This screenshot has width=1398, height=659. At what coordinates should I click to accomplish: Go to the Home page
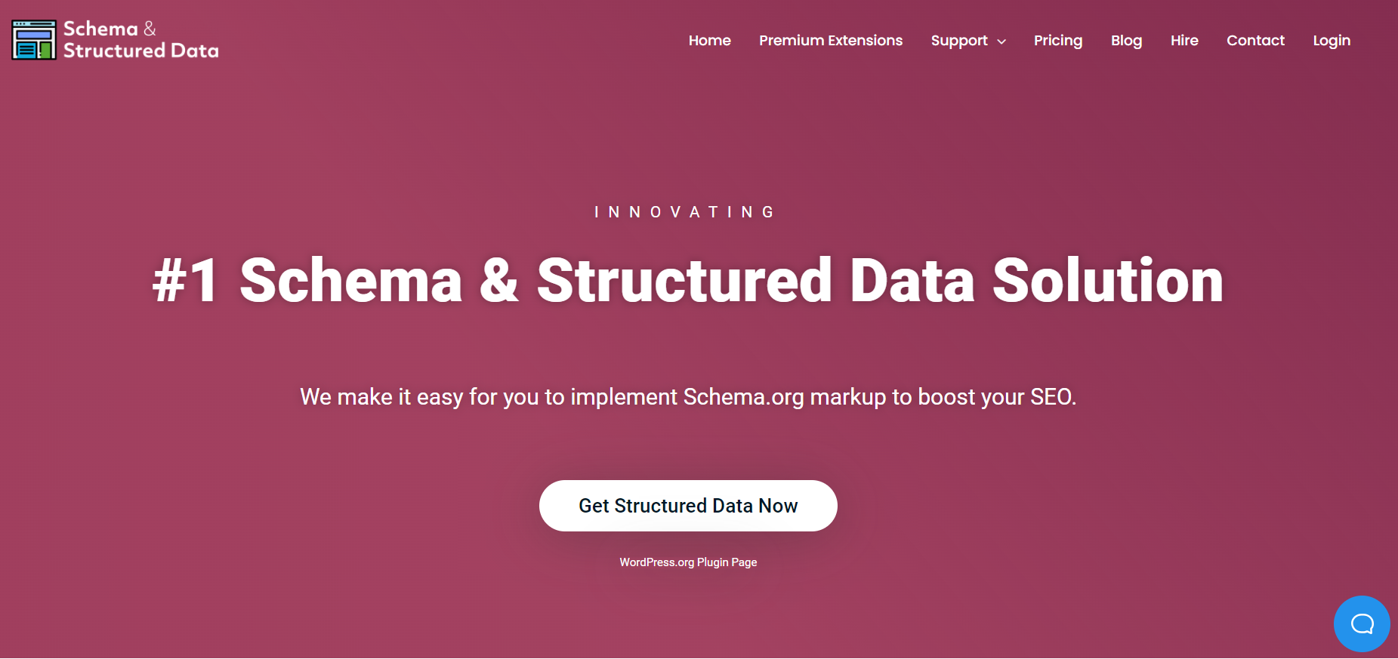click(x=709, y=41)
